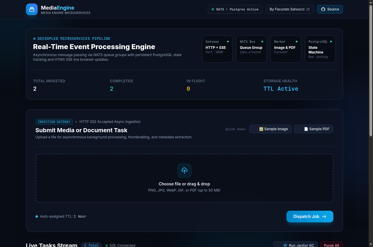The height and width of the screenshot is (247, 373).
Task: Click the picture icon on Sample Image
Action: tap(261, 129)
